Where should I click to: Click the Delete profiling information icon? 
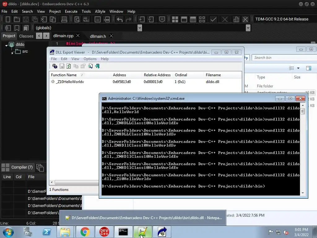click(245, 20)
